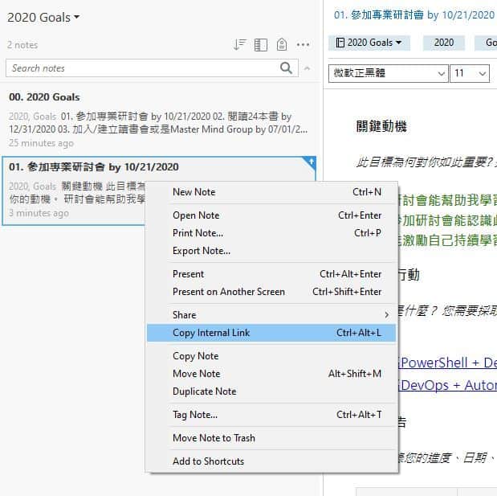
Task: Click the sort notes icon
Action: pos(239,45)
